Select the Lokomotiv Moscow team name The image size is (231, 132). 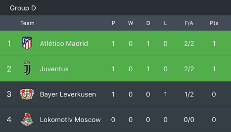pos(70,120)
